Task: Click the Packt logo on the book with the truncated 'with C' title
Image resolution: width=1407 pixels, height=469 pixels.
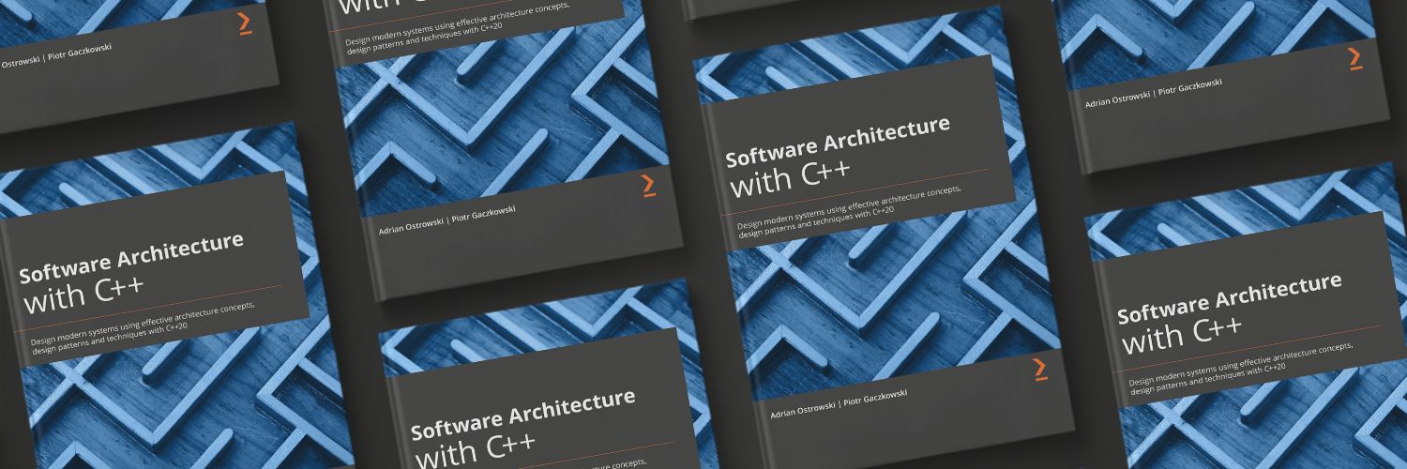Action: (x=648, y=185)
